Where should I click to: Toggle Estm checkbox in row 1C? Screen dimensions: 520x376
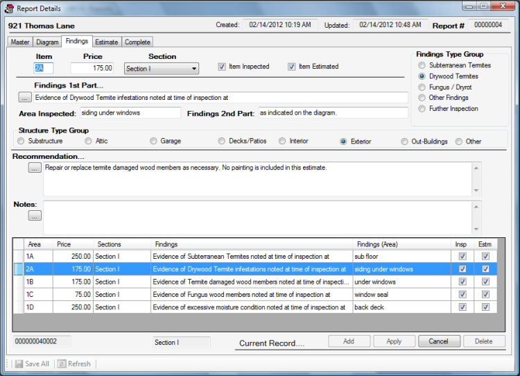485,294
